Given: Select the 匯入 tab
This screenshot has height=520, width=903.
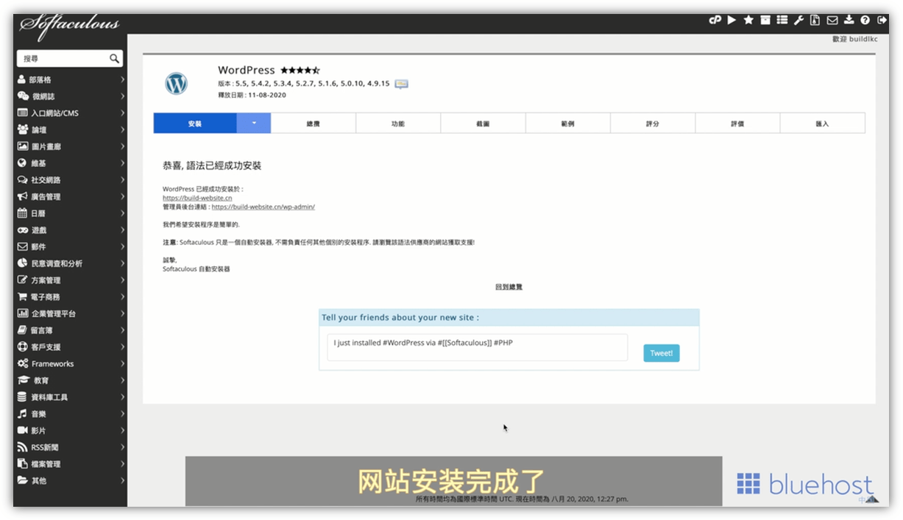Looking at the screenshot, I should click(x=823, y=124).
